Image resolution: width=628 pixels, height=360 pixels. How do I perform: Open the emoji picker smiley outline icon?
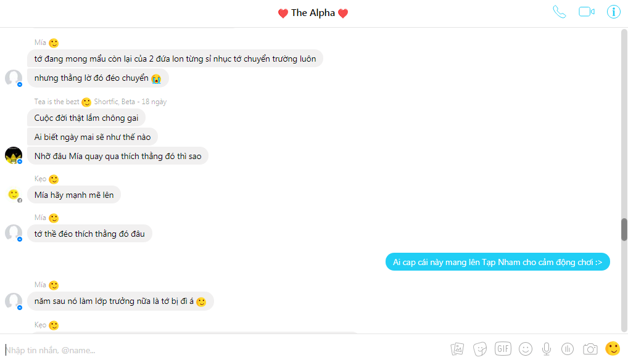click(526, 349)
